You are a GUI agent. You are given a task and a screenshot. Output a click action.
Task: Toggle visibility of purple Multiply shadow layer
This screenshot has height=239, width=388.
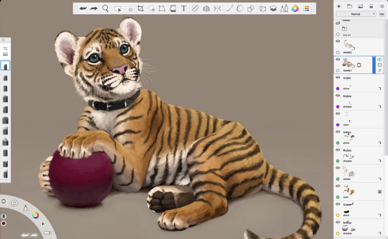(338, 95)
